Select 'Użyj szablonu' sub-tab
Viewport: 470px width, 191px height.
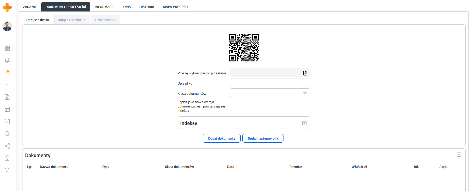click(x=106, y=20)
